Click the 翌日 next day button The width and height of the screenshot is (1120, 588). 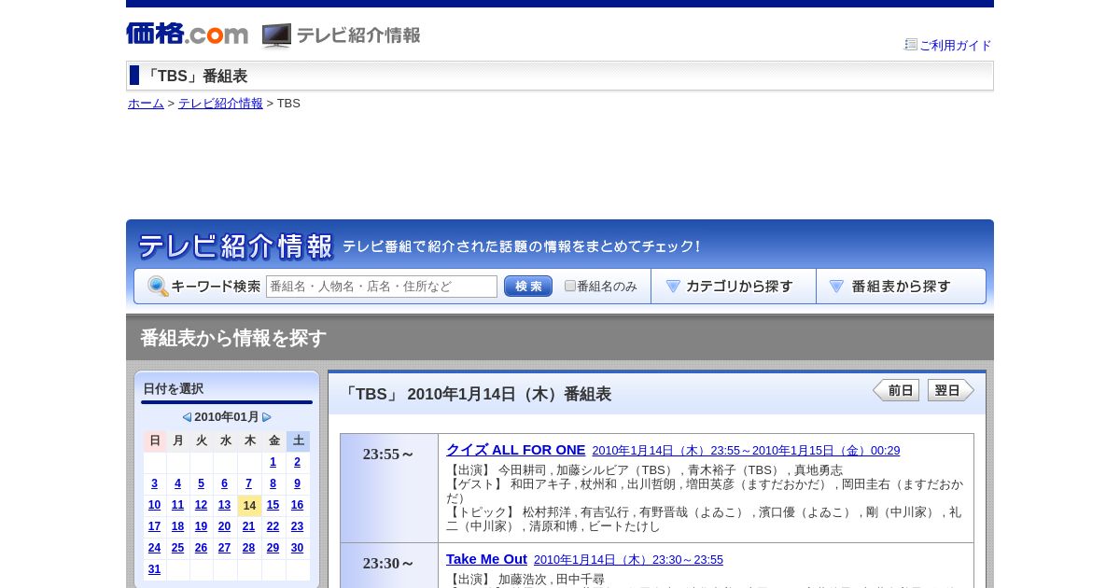pos(951,390)
